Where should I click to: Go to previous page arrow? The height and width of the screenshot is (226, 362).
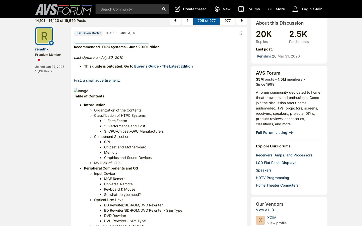click(175, 21)
